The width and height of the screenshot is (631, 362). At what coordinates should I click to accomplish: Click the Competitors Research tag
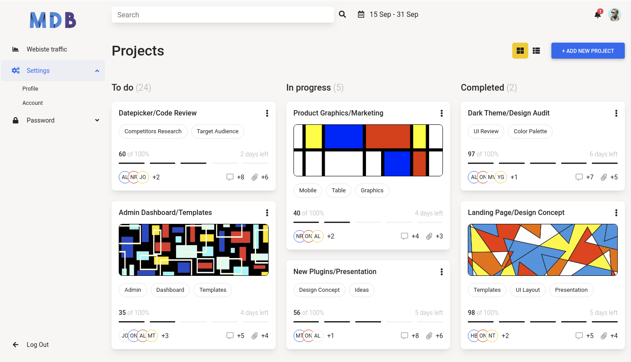(x=153, y=131)
